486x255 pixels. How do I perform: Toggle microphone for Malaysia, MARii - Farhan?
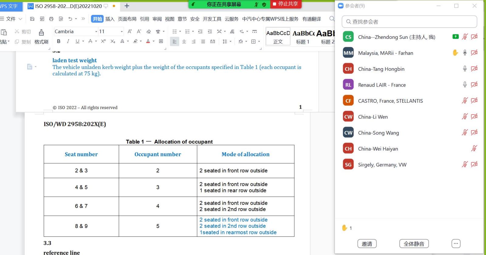(x=465, y=53)
